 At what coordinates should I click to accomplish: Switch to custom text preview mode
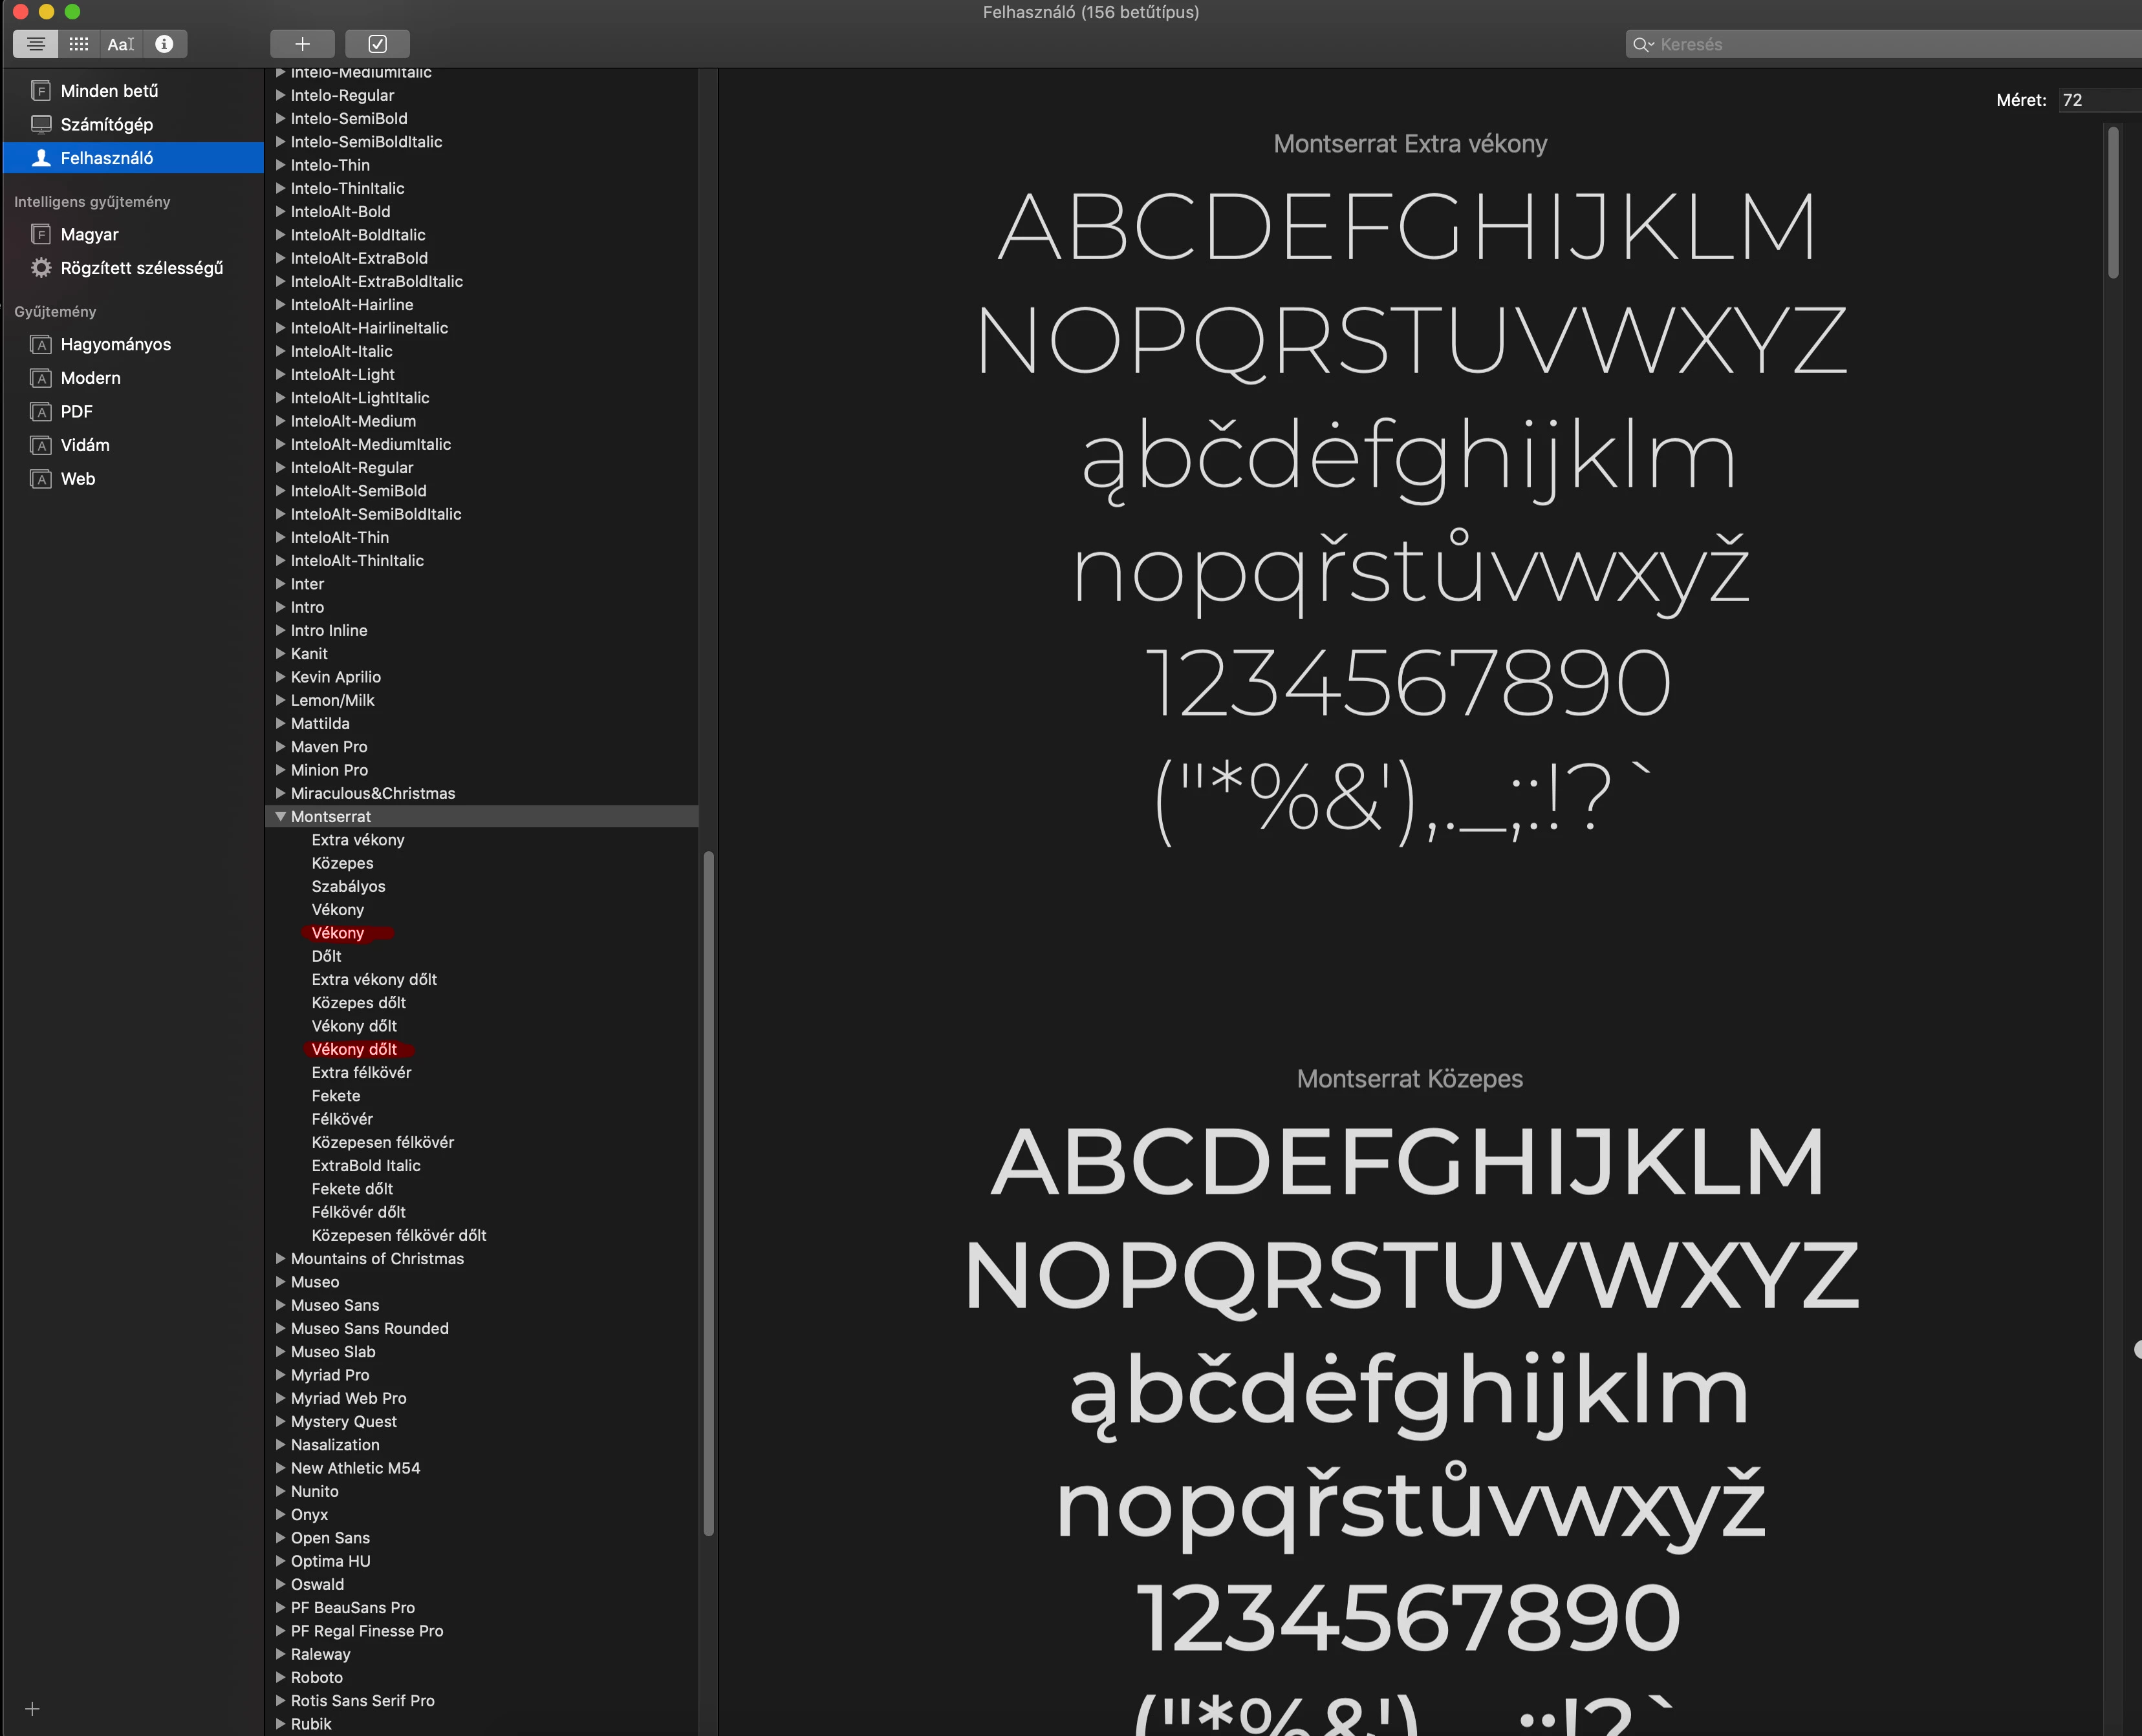pos(121,44)
